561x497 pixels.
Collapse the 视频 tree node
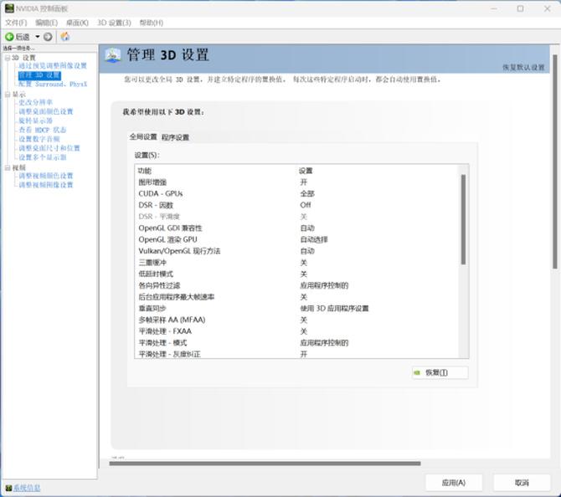[8, 167]
